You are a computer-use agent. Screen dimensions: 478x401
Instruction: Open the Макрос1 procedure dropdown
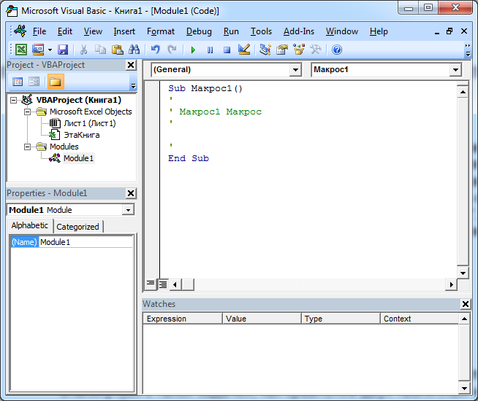[x=455, y=70]
